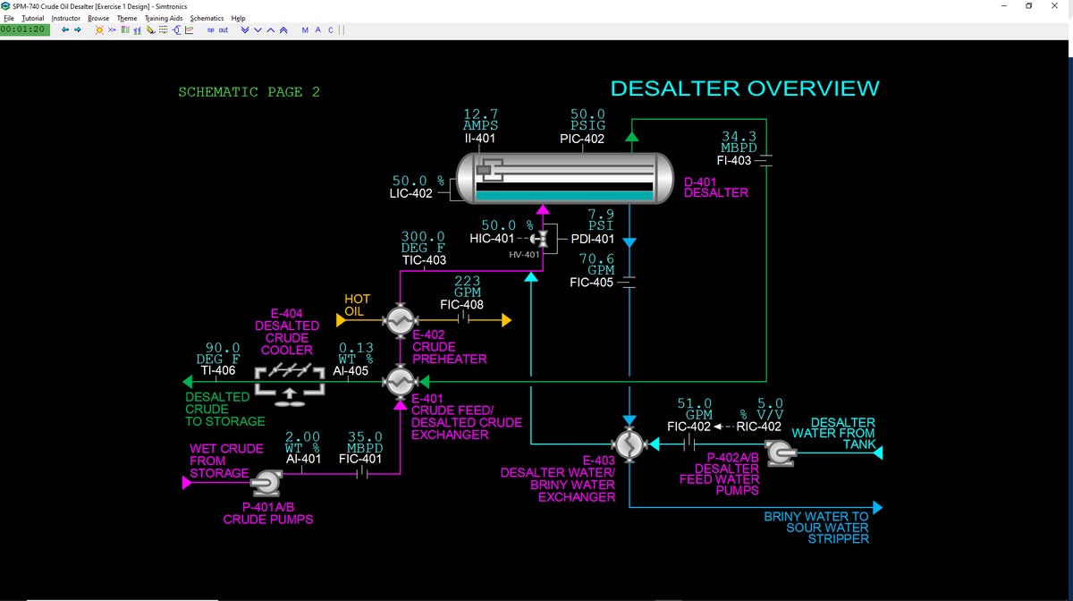Screen dimensions: 1073x601
Task: Open the Instructor menu
Action: (66, 18)
